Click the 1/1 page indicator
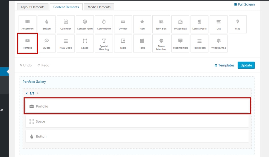269x157 pixels. coord(32,93)
